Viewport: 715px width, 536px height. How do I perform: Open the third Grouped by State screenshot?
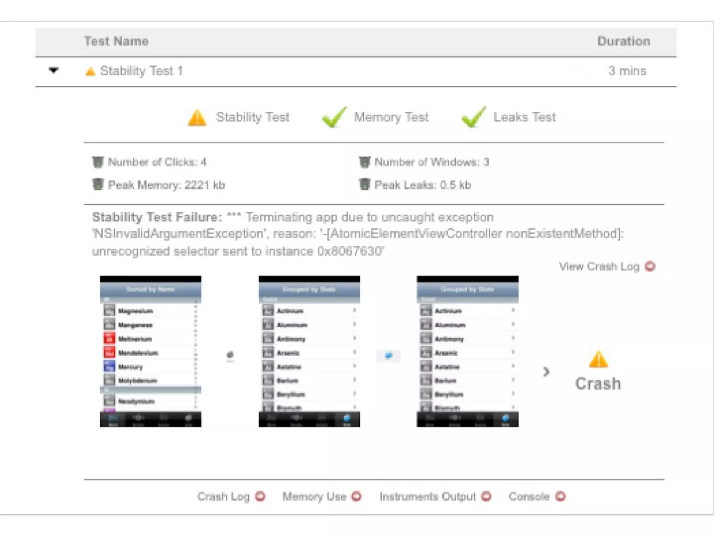[x=467, y=351]
